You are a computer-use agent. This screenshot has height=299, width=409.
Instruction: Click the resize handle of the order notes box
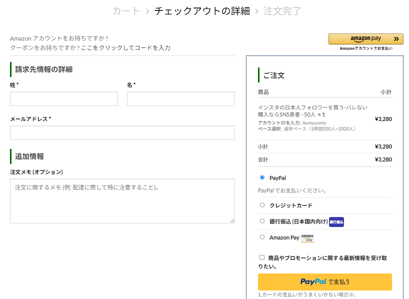[x=232, y=220]
